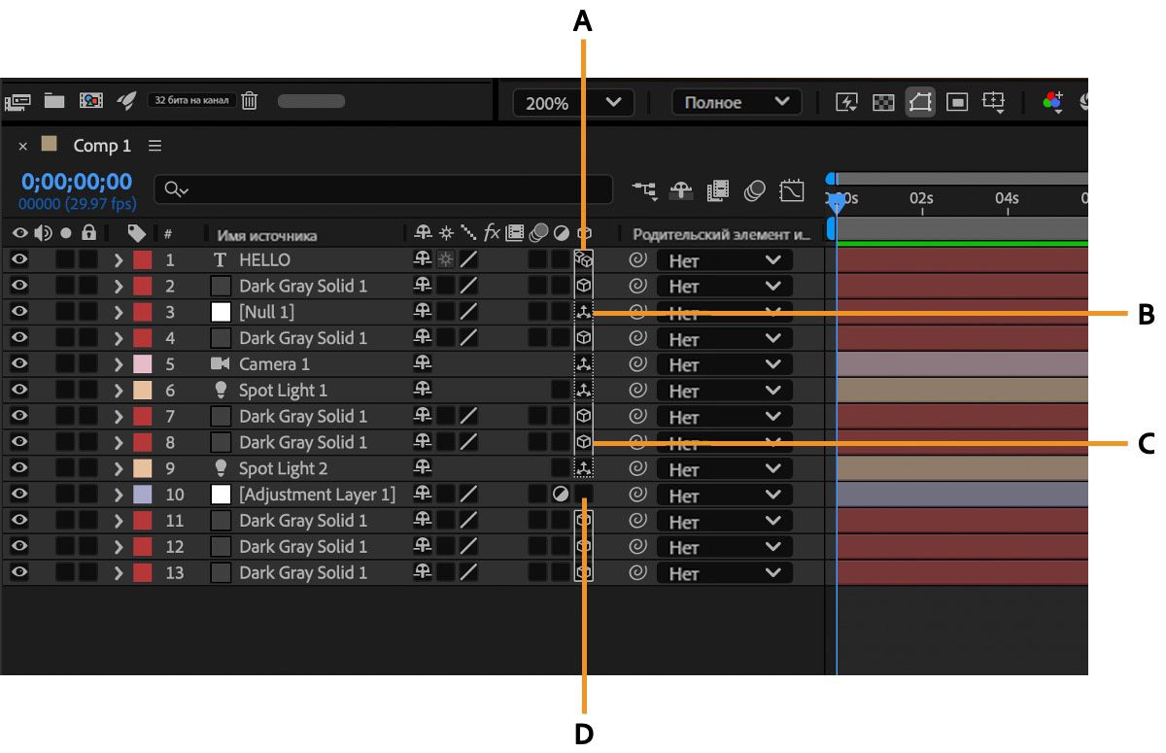Image resolution: width=1166 pixels, height=753 pixels.
Task: Toggle the solo box on layer 1 HELLO
Action: pyautogui.click(x=65, y=259)
